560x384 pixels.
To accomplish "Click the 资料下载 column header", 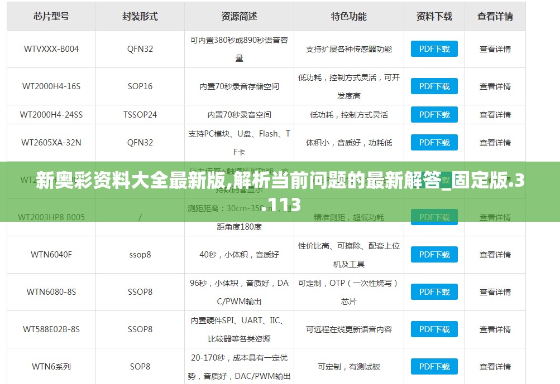I will coord(434,16).
